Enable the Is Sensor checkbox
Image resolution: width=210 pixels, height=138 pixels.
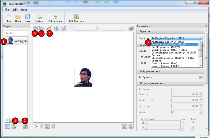tap(173, 89)
